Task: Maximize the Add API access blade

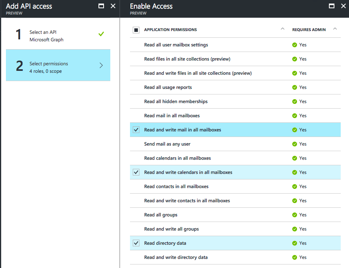Action: pyautogui.click(x=101, y=6)
